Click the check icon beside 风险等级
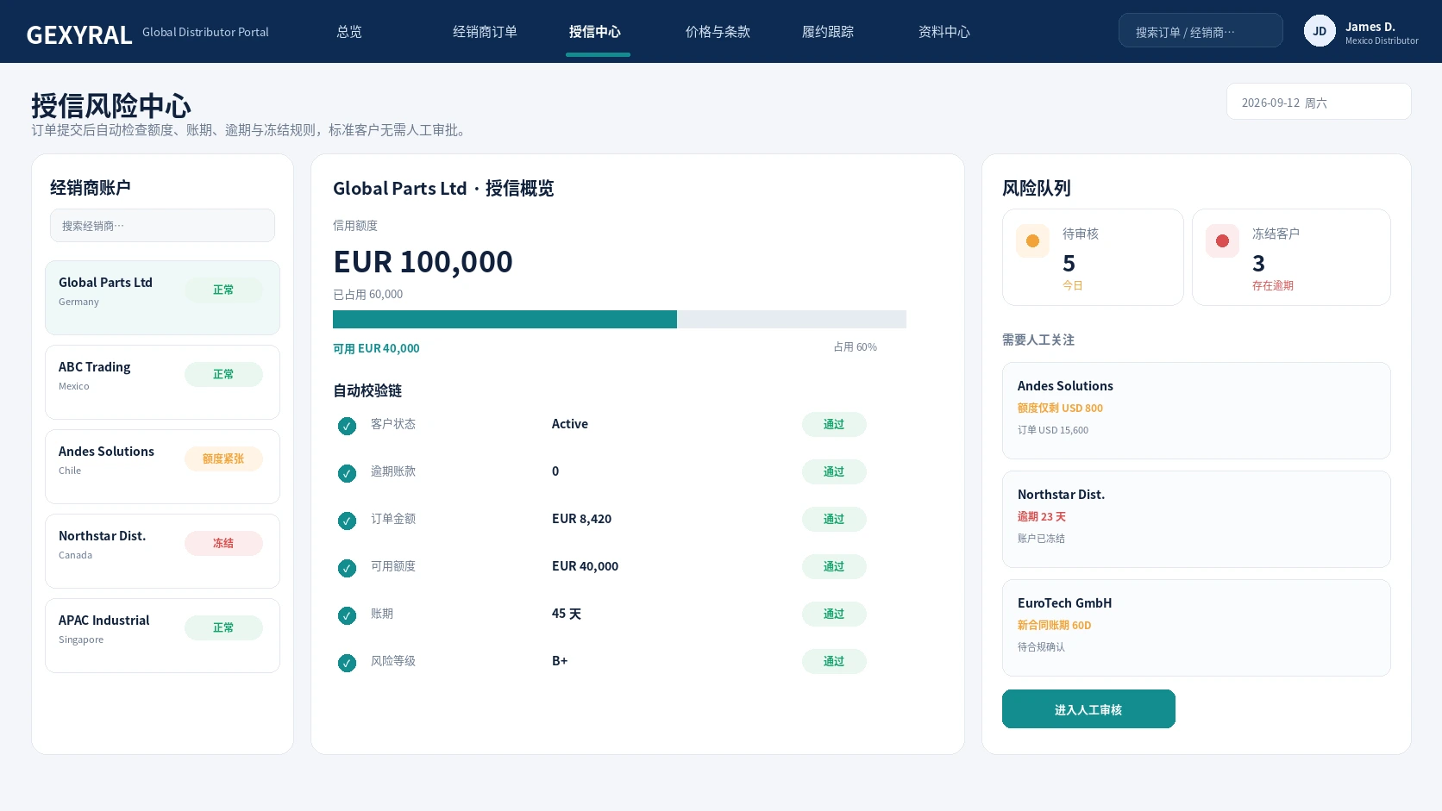1442x811 pixels. pos(347,663)
